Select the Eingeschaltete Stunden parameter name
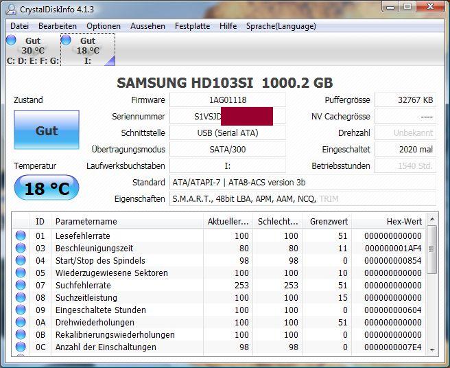This screenshot has height=368, width=450. tap(100, 310)
